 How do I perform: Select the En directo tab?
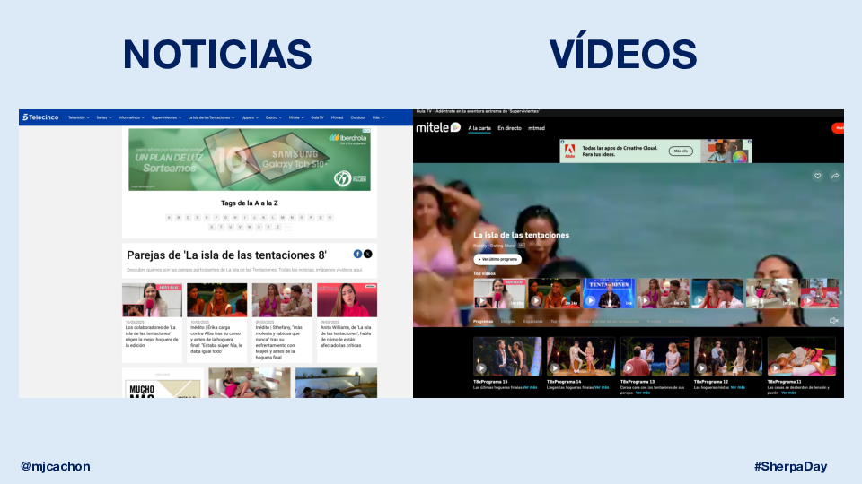[x=510, y=128]
